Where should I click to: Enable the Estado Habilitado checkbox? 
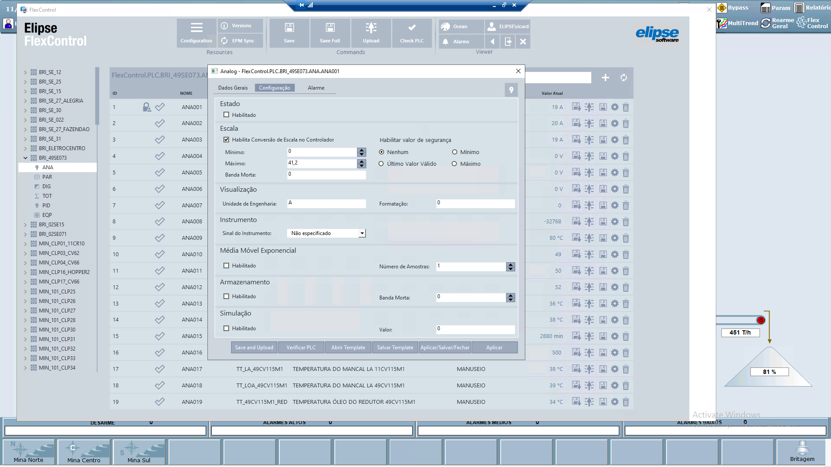point(226,115)
